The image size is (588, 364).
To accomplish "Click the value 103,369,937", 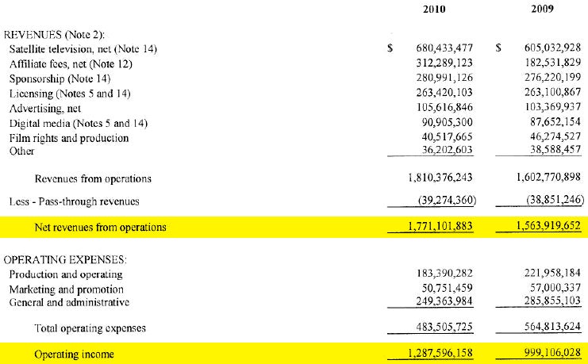I will coord(553,107).
